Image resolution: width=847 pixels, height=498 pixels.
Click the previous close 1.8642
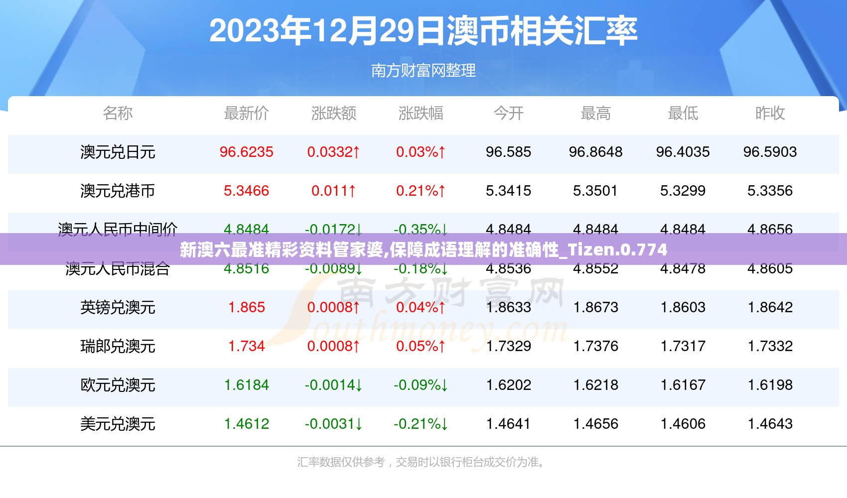[x=770, y=307]
